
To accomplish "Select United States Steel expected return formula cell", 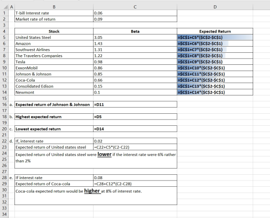I will [x=215, y=37].
